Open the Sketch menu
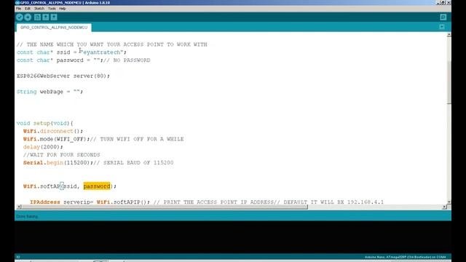466x262 pixels. 39,9
